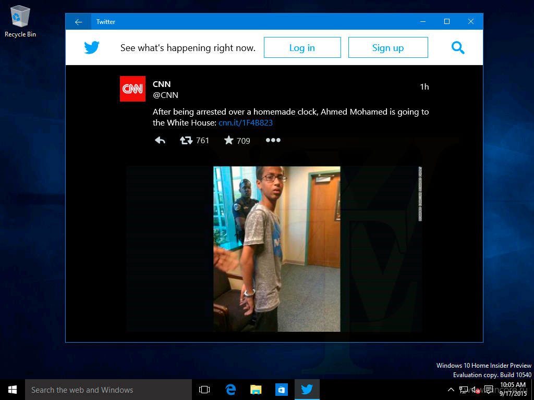Open the network icon in system tray
Screen dimensions: 534x400
click(x=463, y=390)
